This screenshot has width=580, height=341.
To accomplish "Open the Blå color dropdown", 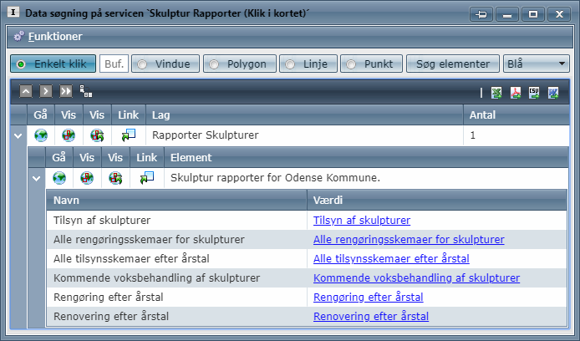I will (536, 64).
